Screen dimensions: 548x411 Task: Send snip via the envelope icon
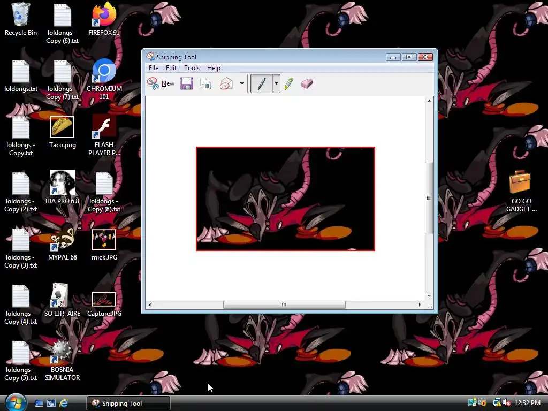coord(226,83)
